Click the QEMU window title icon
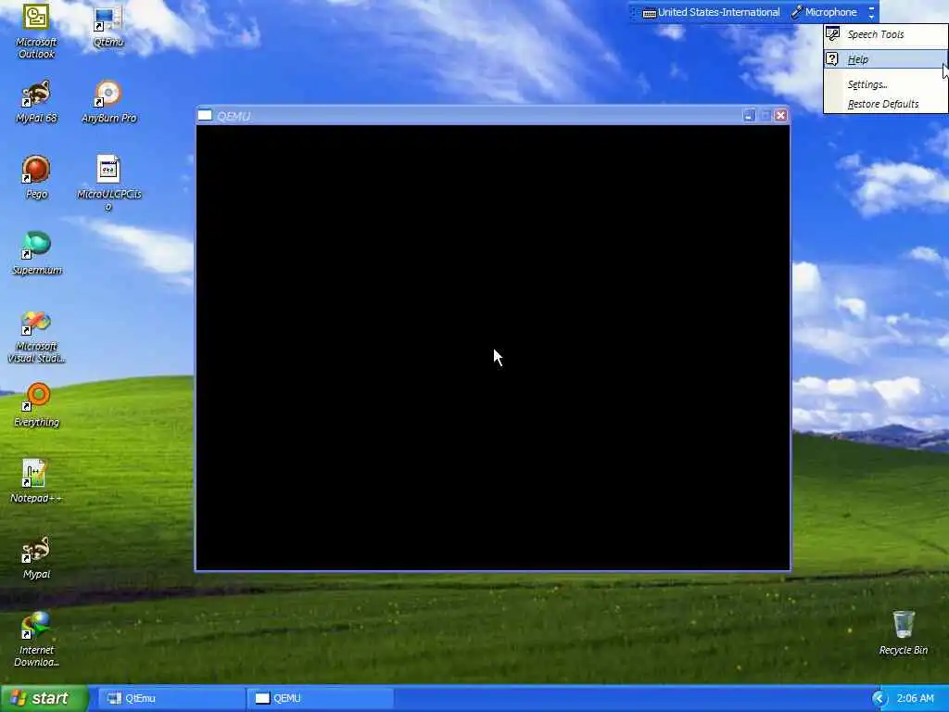949x712 pixels. (x=205, y=116)
